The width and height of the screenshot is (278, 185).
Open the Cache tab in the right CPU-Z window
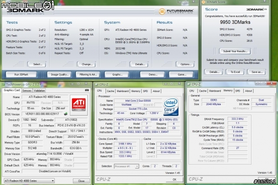pyautogui.click(x=203, y=91)
